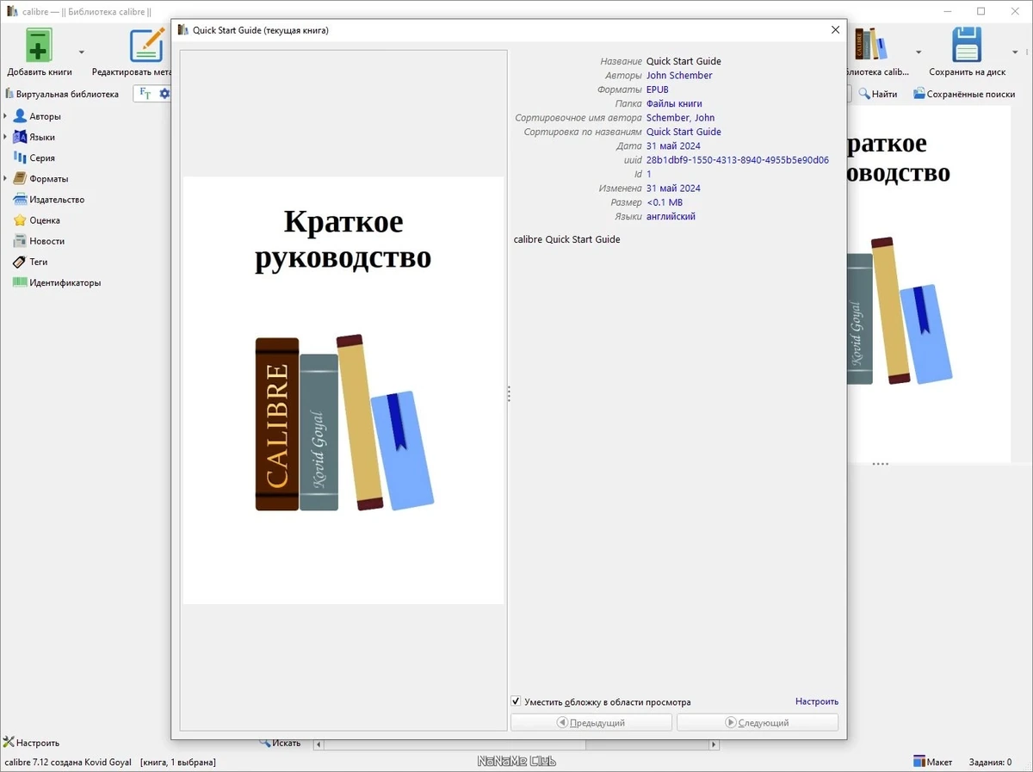Click the calibre Quick Start Guide comment text
1033x772 pixels.
566,239
